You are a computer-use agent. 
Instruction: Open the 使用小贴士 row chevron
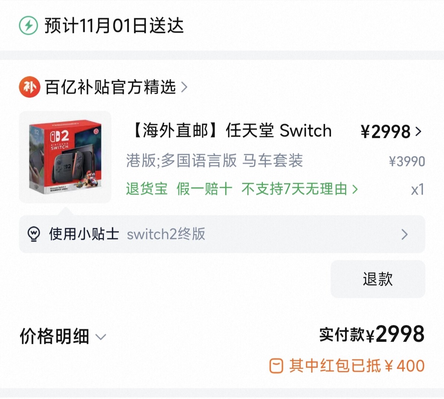(405, 235)
